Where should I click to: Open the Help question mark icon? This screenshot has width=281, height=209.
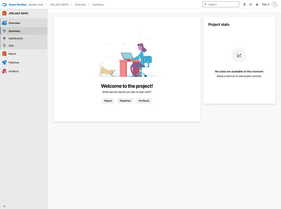point(250,4)
